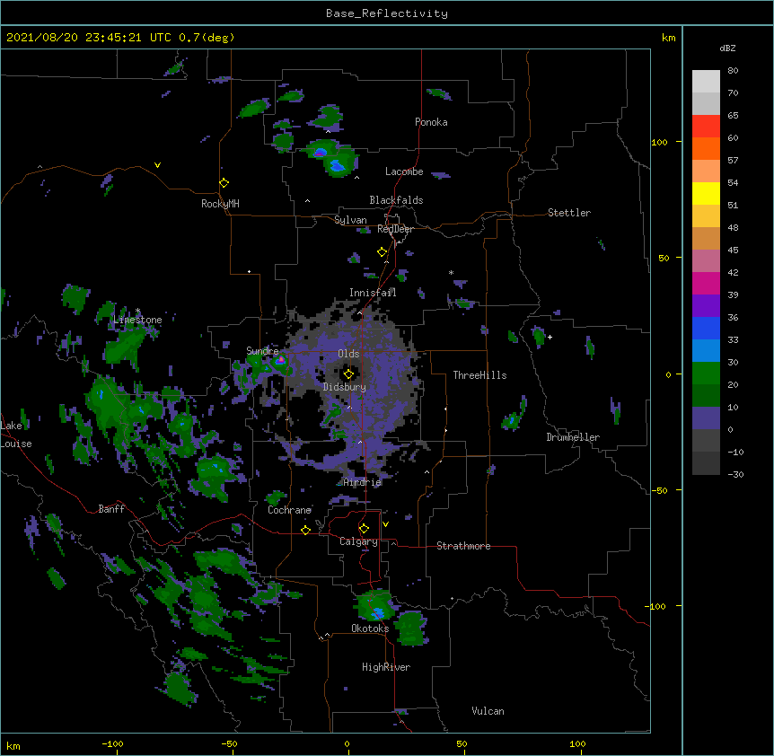Pick the purple 36-39 dBZ legend color
The width and height of the screenshot is (774, 756).
[706, 305]
